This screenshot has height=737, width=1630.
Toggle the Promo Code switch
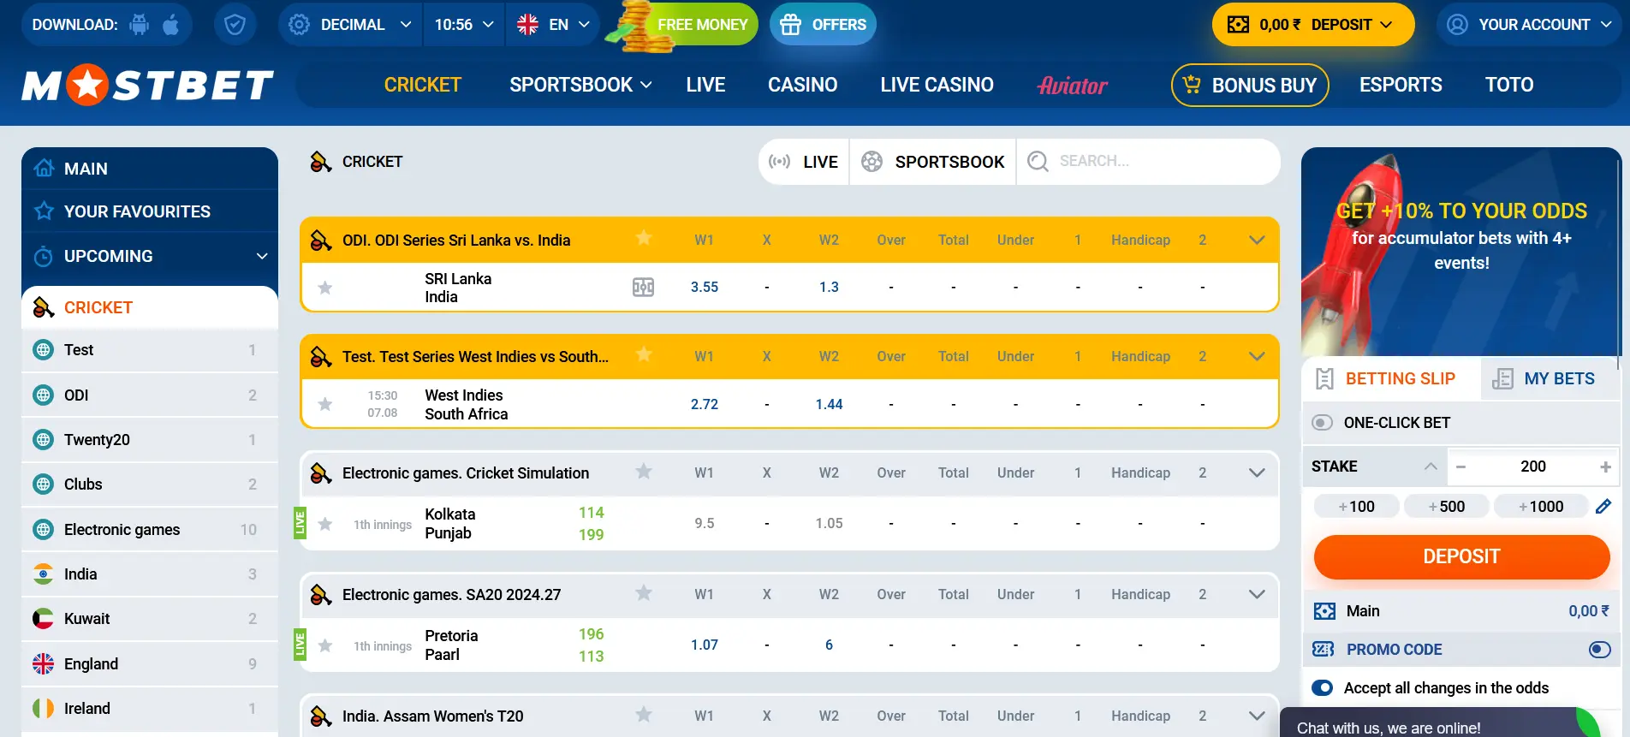1599,650
